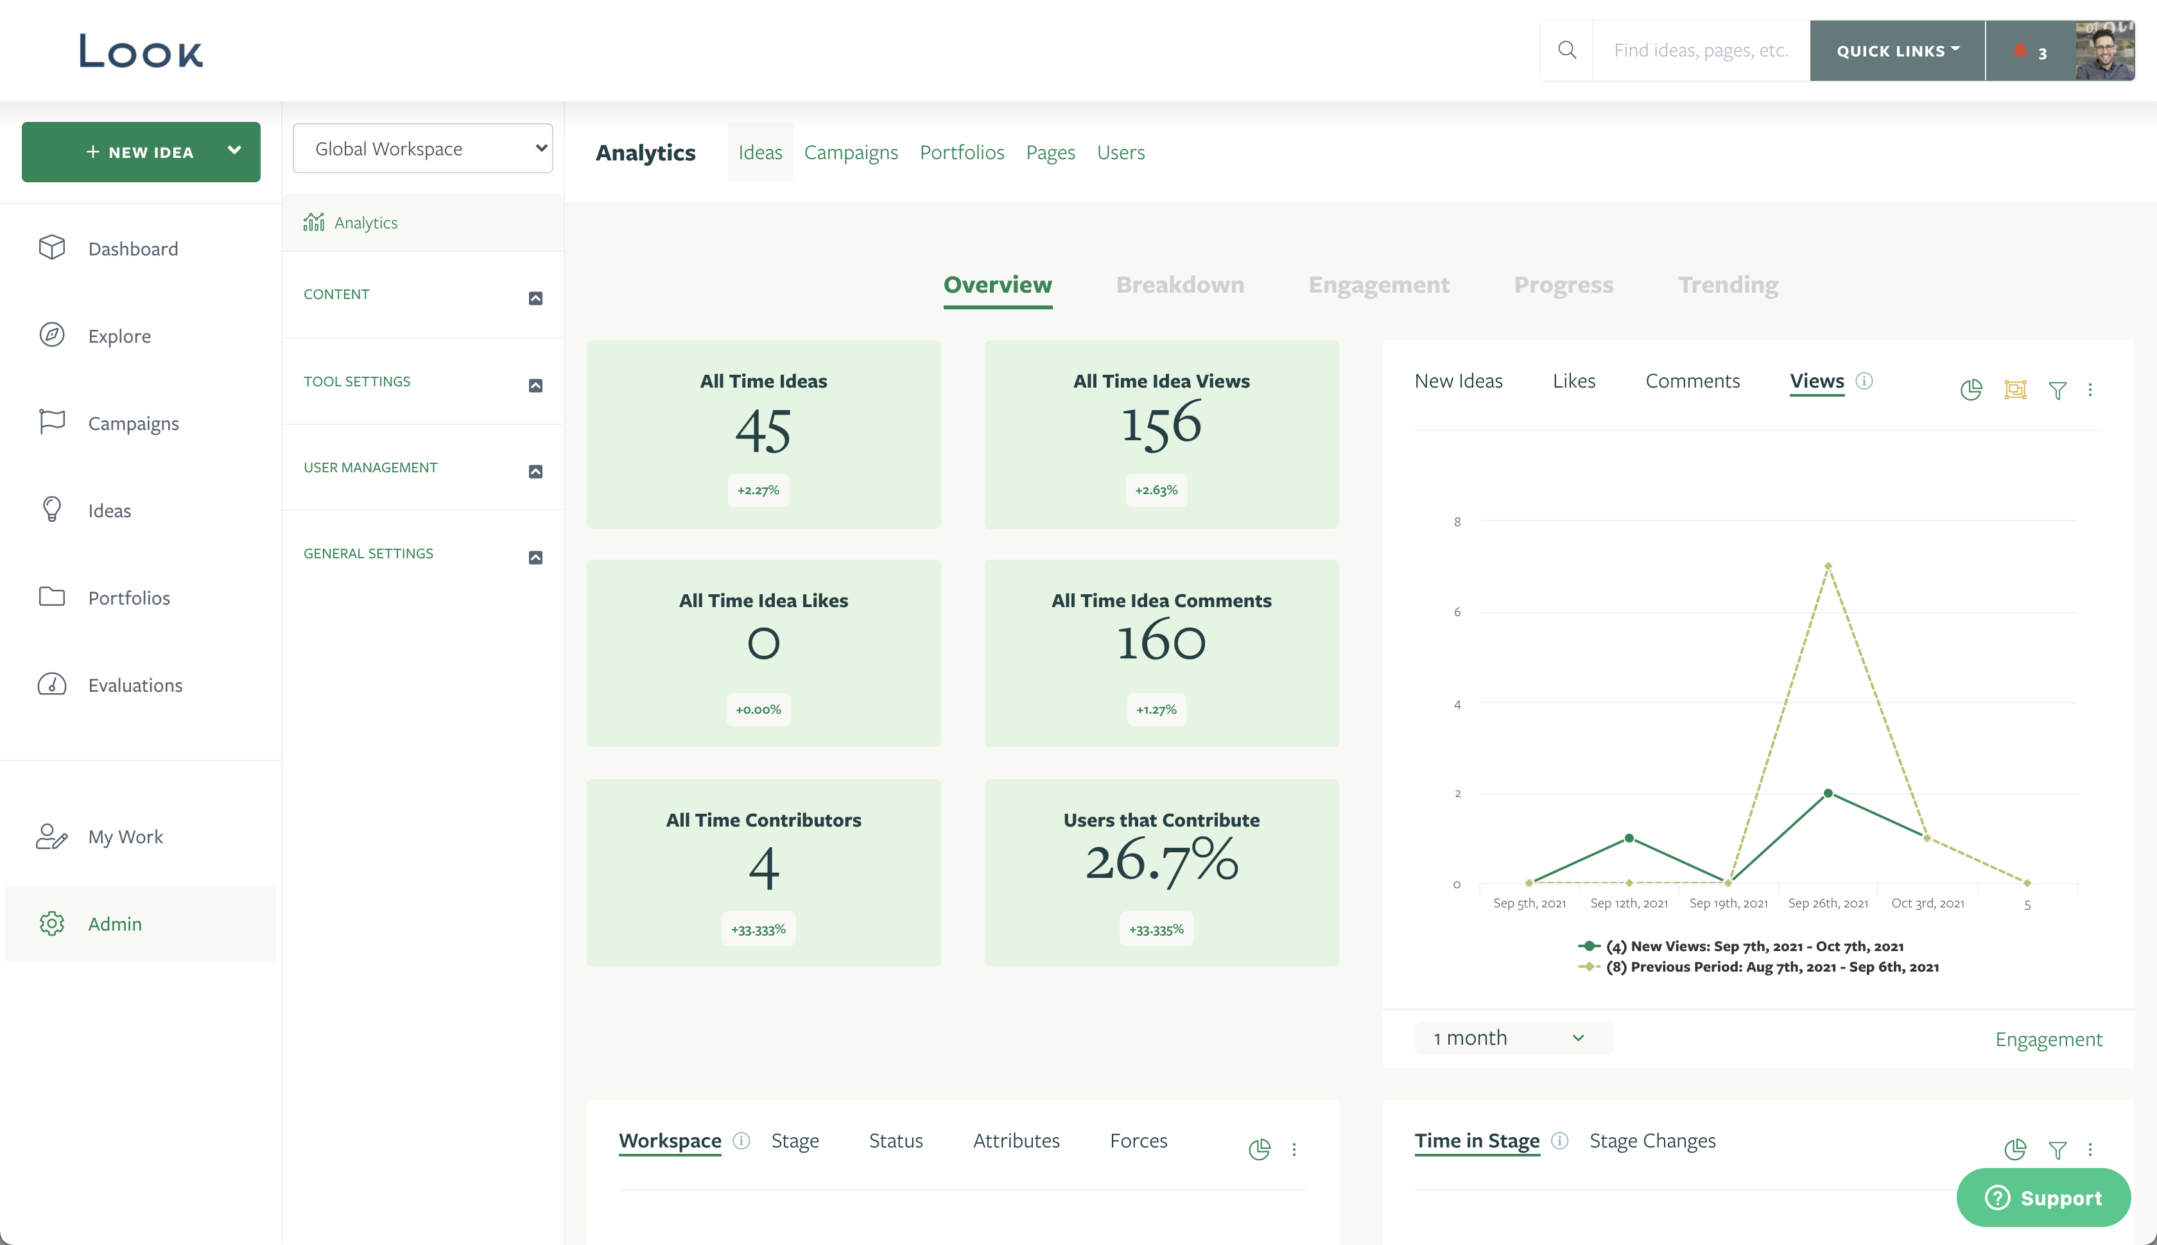Click the pie chart icon on the Views chart
Screen dimensions: 2157x1245
point(1971,390)
